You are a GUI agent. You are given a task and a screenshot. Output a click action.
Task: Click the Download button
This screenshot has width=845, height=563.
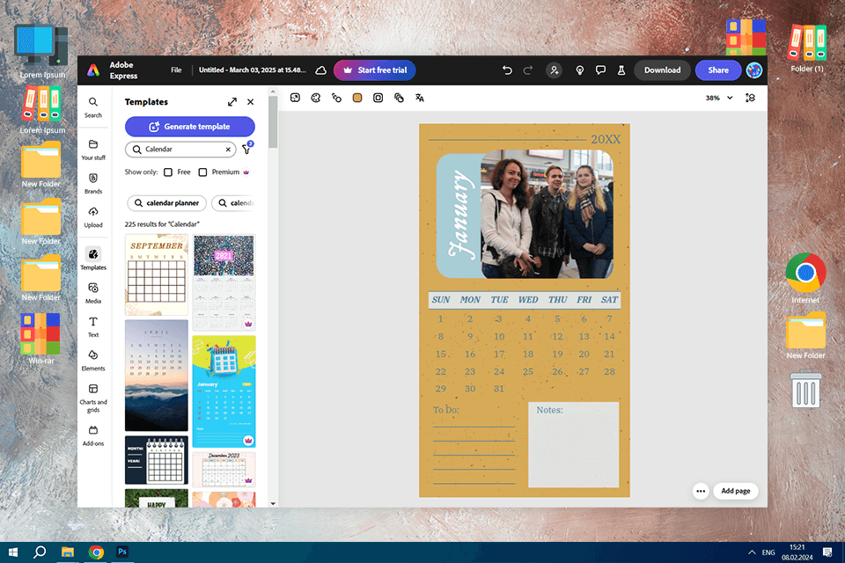pyautogui.click(x=662, y=70)
